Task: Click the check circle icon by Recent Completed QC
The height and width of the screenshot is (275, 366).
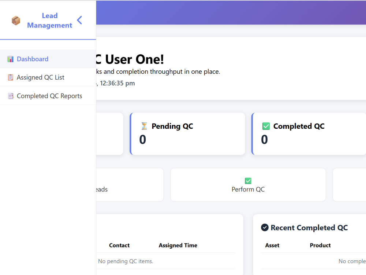Action: (x=265, y=228)
